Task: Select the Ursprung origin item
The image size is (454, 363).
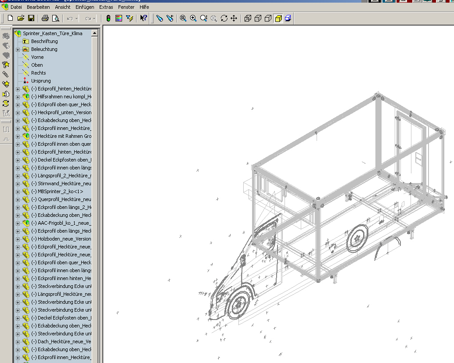Action: coord(40,81)
